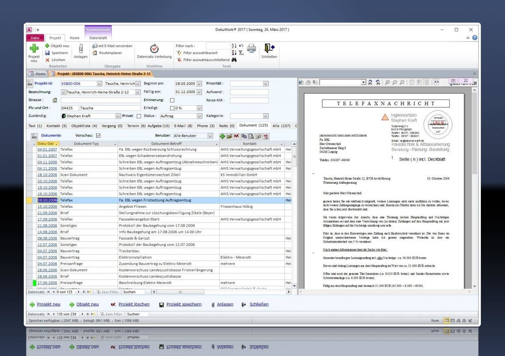Click Speichern disk icon in ribbon

point(48,53)
